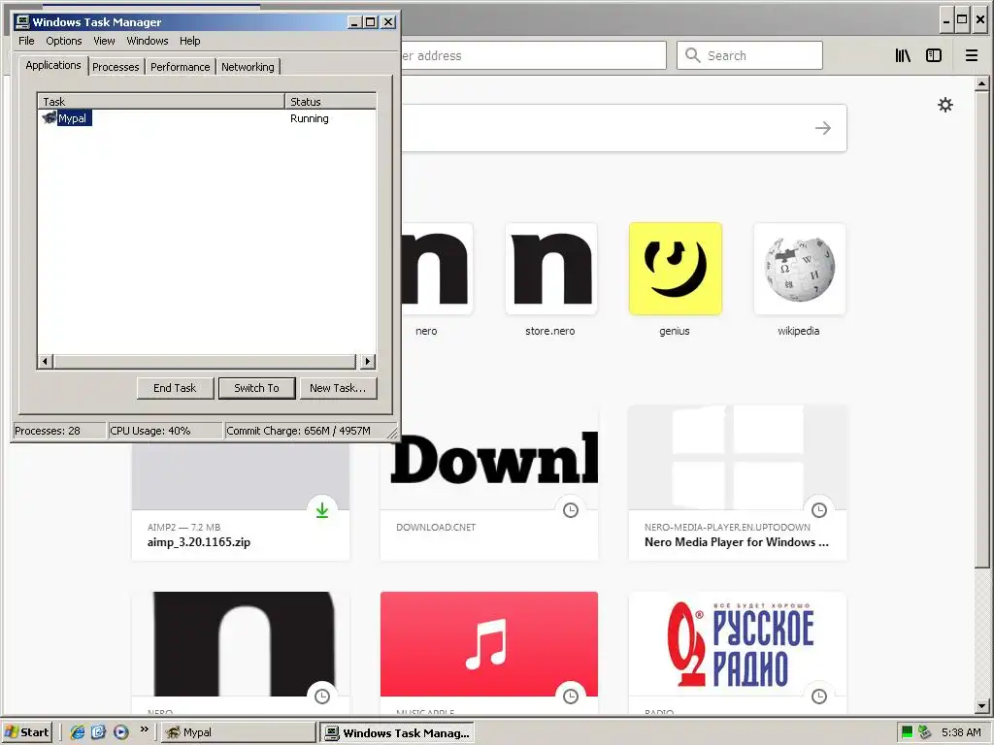Switch to the Performance tab
994x745 pixels.
tap(180, 67)
